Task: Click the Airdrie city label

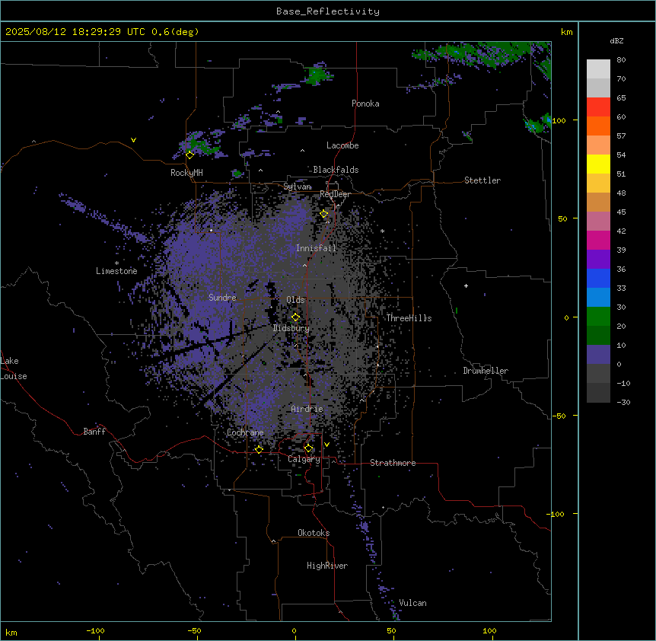Action: click(307, 409)
